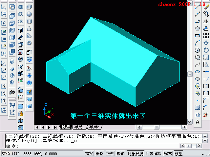The width and height of the screenshot is (210, 157).
Task: Select the Move modify tool
Action: [x=206, y=43]
